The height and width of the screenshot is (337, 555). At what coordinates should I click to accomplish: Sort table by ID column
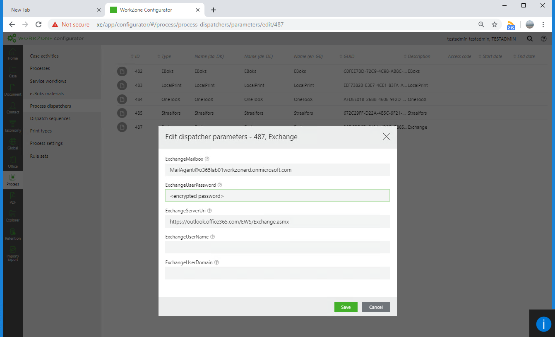pyautogui.click(x=135, y=56)
